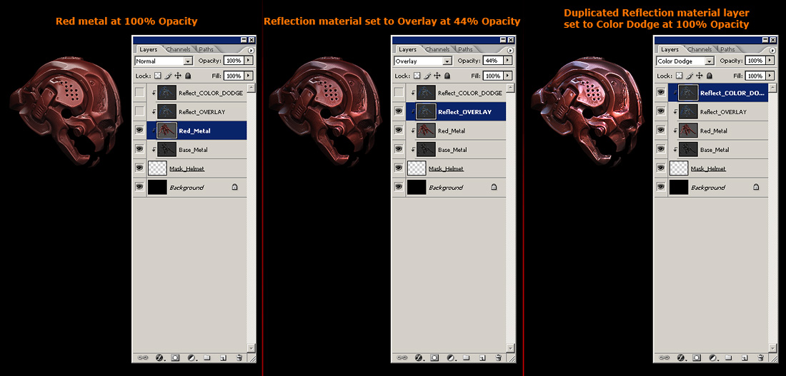The height and width of the screenshot is (376, 786).
Task: Click Fill 100% arrow in left panel
Action: 248,76
